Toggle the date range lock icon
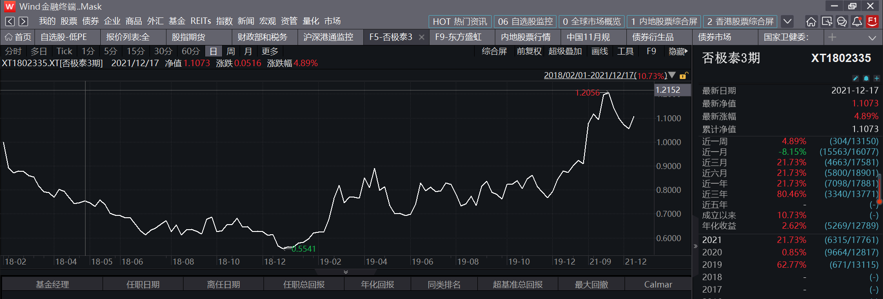 684,76
